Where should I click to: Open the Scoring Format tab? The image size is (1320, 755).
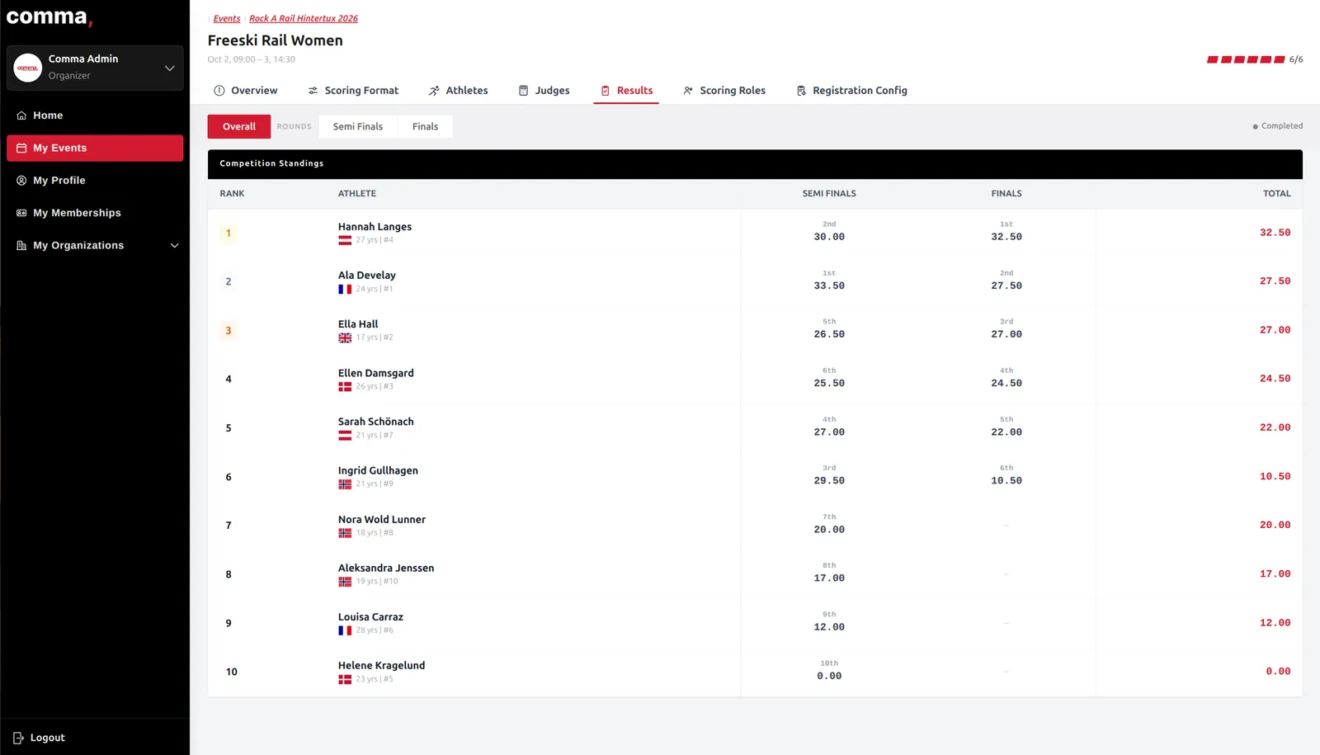point(353,91)
